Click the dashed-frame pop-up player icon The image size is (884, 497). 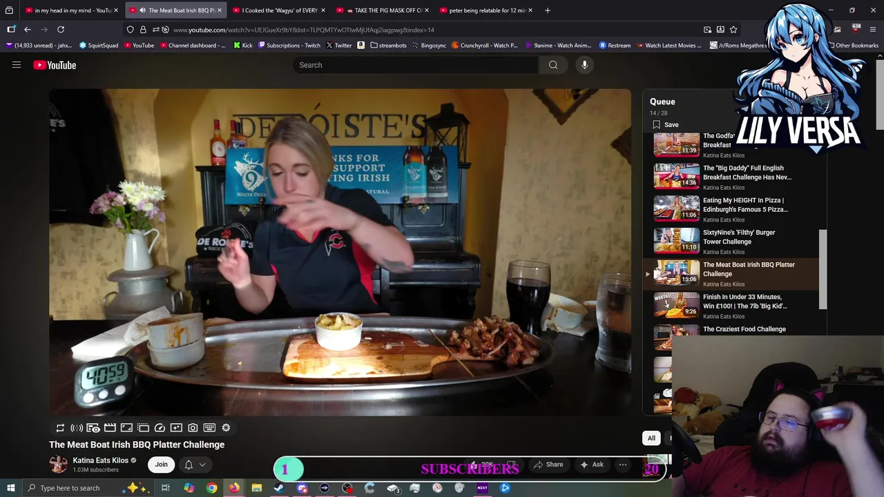tap(143, 428)
